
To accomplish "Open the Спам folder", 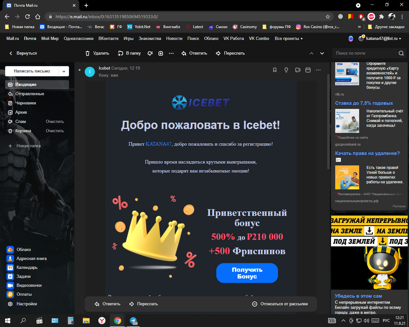I will (x=20, y=122).
